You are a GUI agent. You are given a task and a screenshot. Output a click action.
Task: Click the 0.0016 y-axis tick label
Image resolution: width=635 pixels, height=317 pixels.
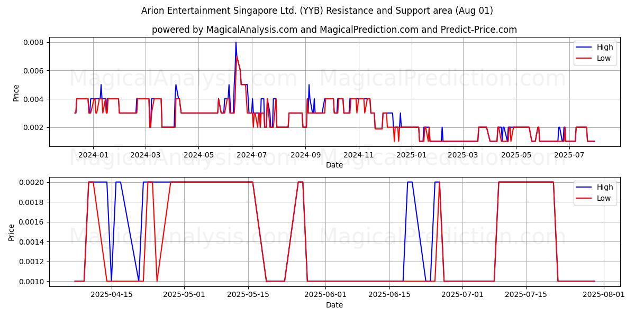coord(32,222)
